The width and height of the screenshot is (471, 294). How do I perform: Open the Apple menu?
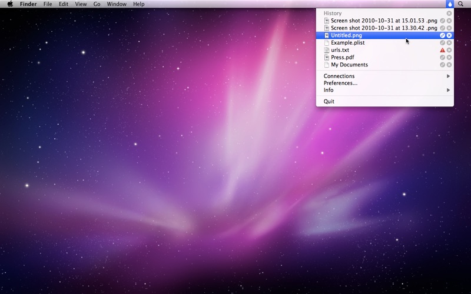pos(10,4)
